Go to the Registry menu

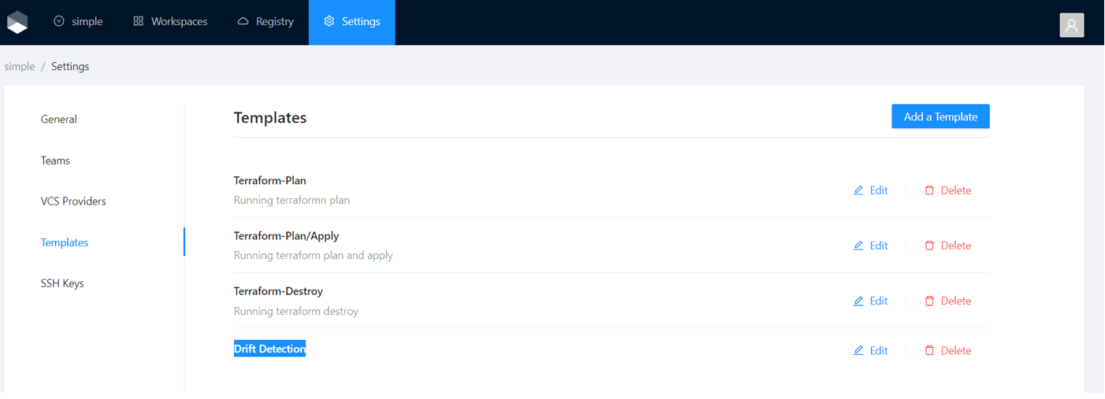tap(265, 21)
